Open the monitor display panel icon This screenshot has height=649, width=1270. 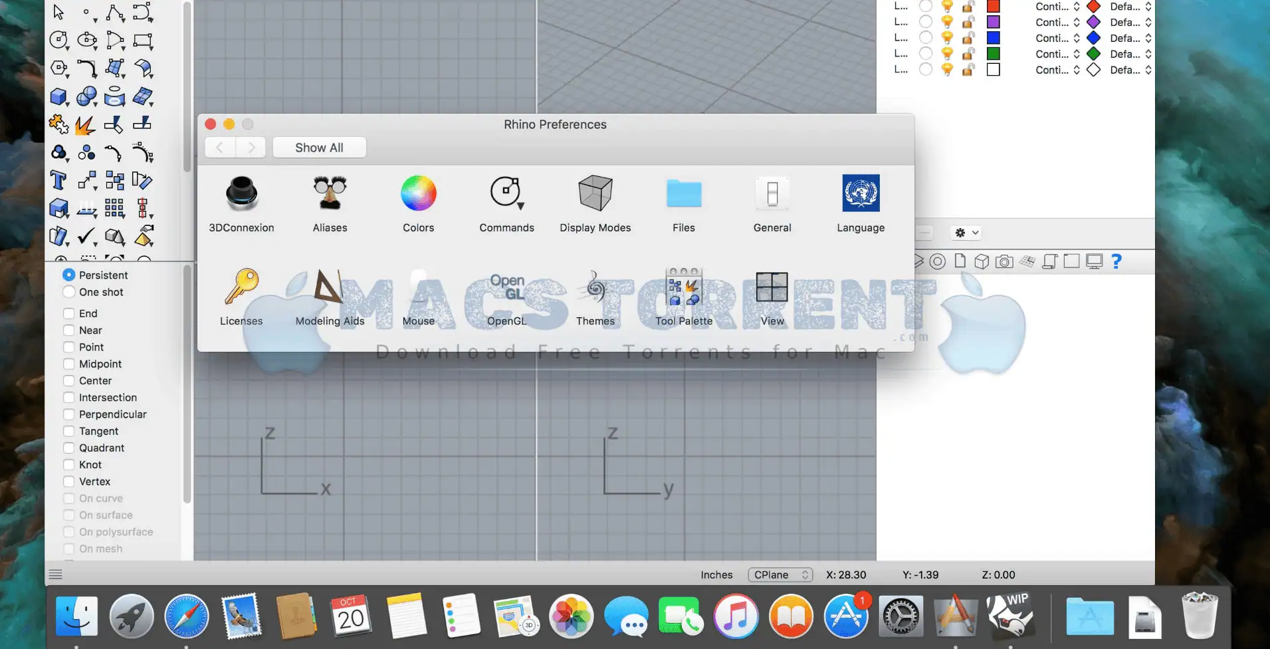[x=1094, y=261]
